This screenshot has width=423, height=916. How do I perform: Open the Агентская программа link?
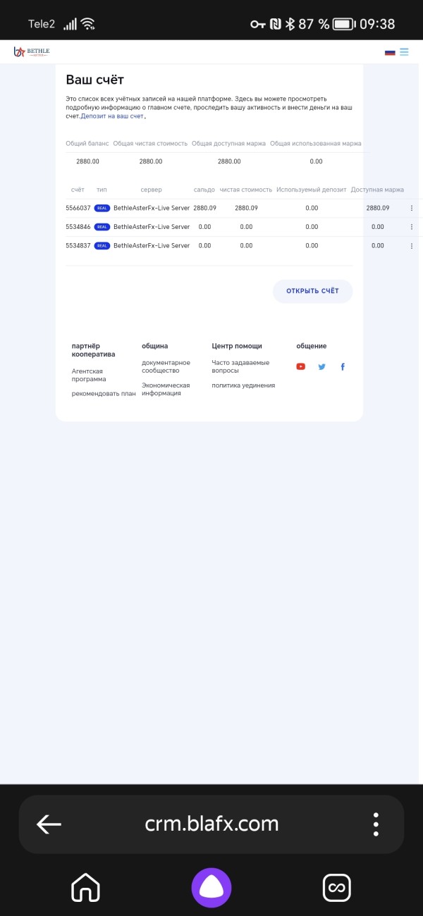(x=88, y=375)
